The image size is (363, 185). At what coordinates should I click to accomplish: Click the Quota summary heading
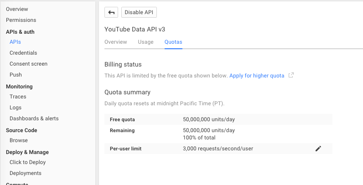pos(127,92)
